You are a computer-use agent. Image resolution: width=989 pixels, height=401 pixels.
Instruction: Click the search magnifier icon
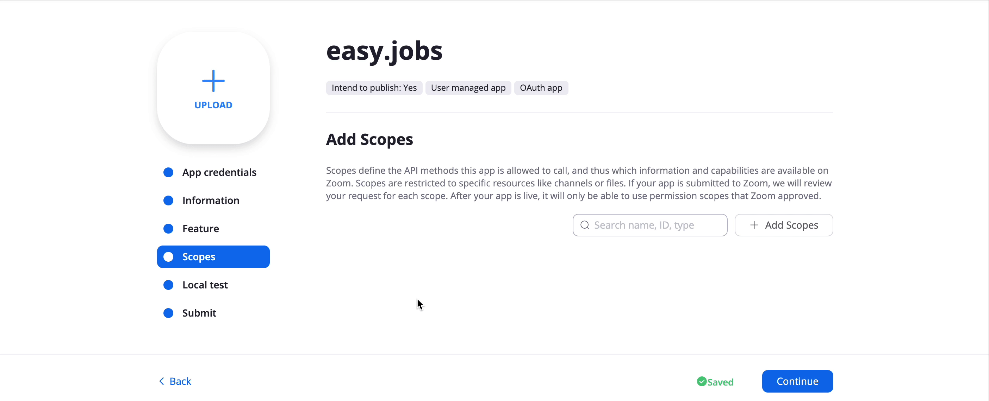(585, 225)
